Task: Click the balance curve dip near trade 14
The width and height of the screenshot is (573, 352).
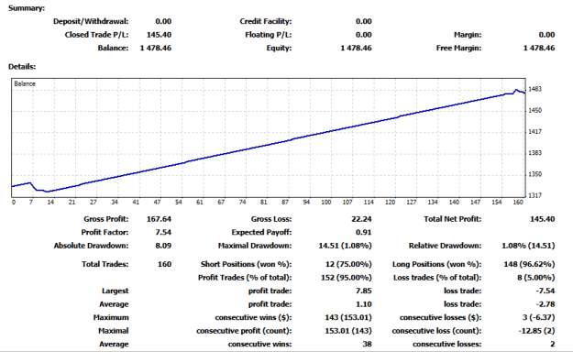Action: 47,192
